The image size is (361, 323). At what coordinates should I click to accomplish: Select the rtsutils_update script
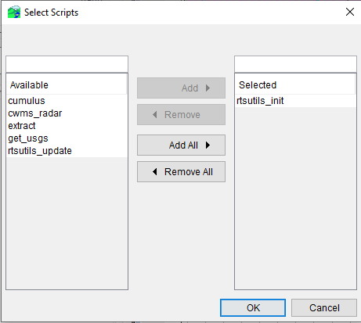[67, 151]
